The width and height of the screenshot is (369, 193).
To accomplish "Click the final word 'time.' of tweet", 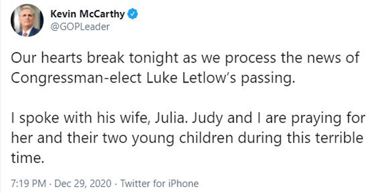I will click(27, 158).
